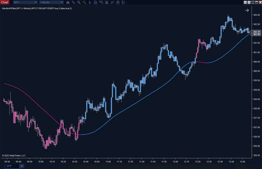The image size is (262, 169).
Task: Open the Strategies icon
Action: [118, 2]
